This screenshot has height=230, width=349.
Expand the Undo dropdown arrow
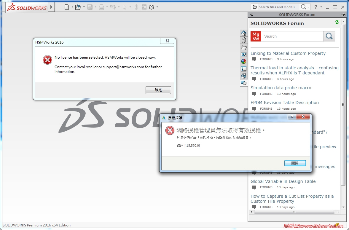click(x=119, y=7)
